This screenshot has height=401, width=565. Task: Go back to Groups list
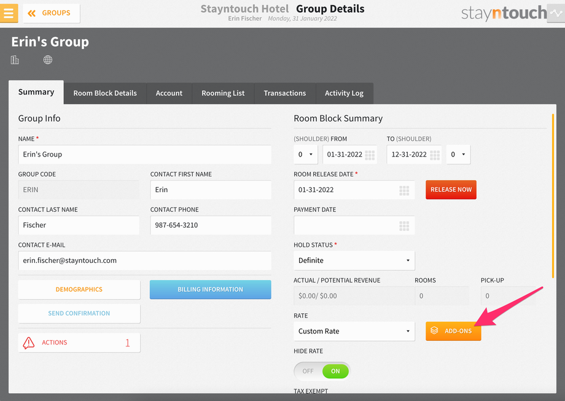[x=51, y=14]
